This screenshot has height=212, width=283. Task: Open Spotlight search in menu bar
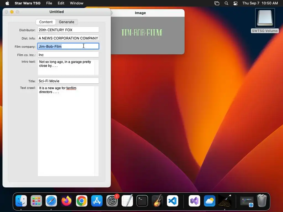coord(226,3)
